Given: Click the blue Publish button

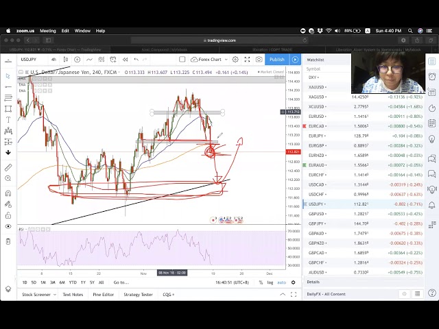Looking at the screenshot, I should (277, 60).
